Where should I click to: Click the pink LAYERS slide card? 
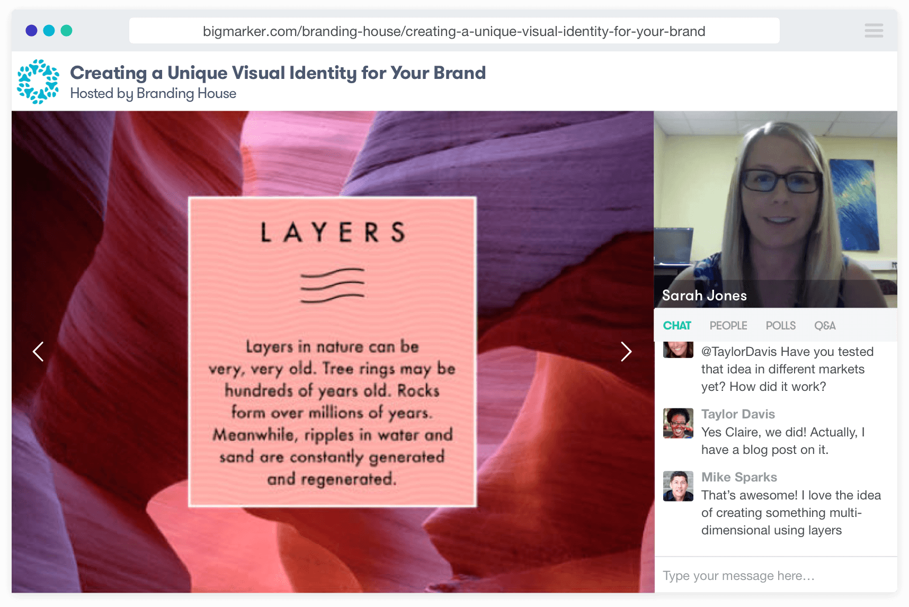(x=332, y=352)
